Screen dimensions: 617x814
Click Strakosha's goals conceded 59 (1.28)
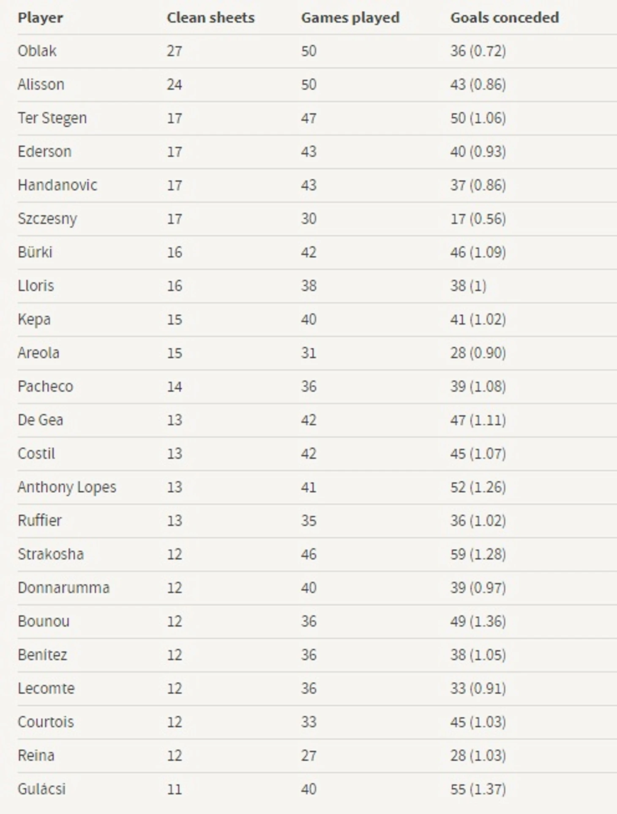pos(478,554)
